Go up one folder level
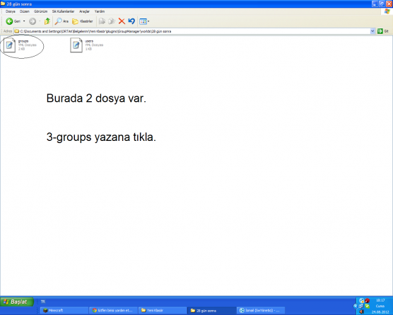Screen dimensions: 393x315 (47, 21)
